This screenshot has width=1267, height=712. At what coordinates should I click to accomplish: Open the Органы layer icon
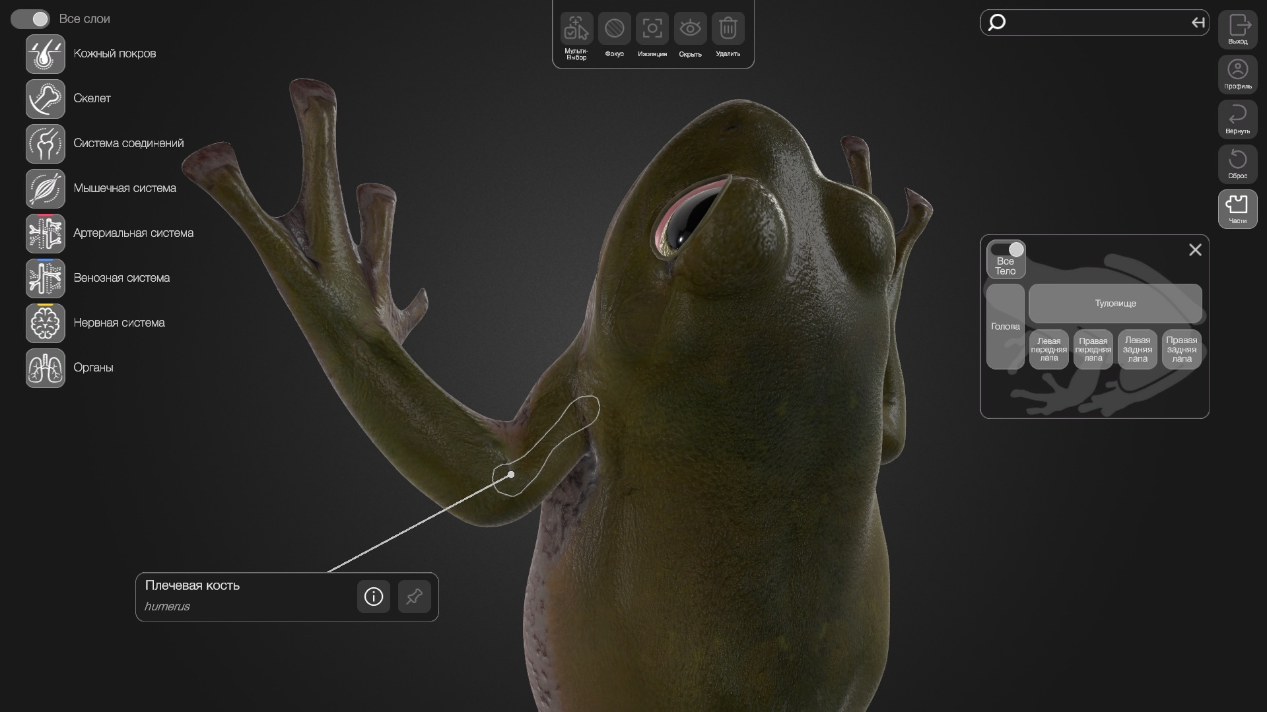(x=45, y=368)
